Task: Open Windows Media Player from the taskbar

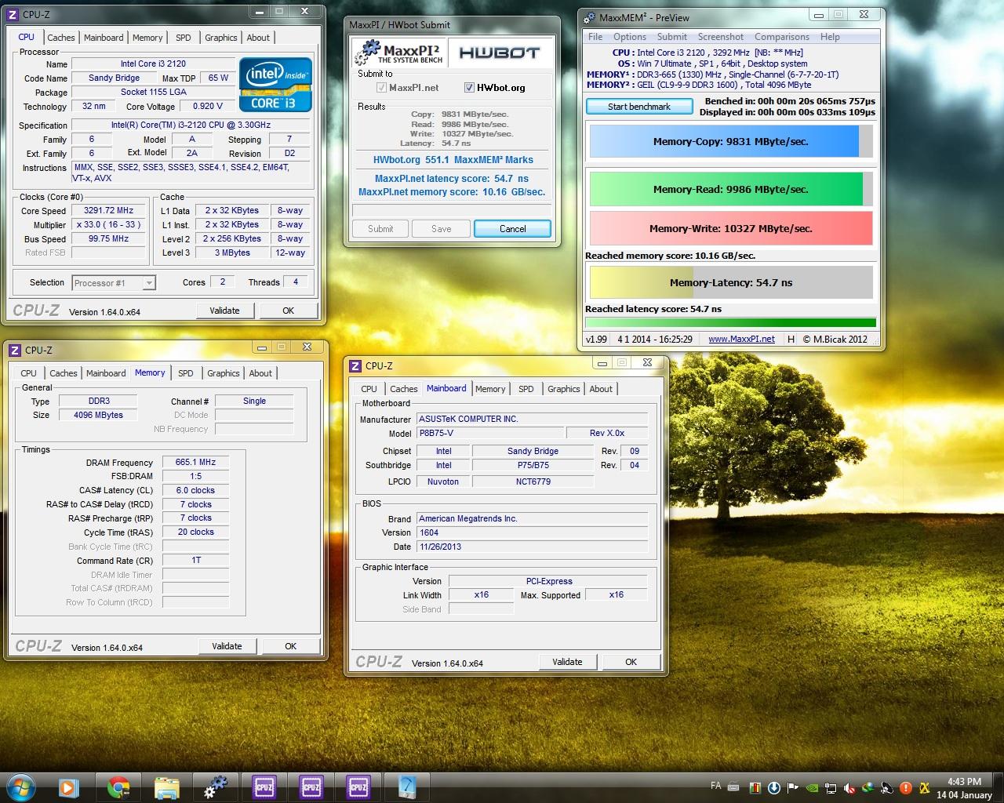Action: point(69,787)
